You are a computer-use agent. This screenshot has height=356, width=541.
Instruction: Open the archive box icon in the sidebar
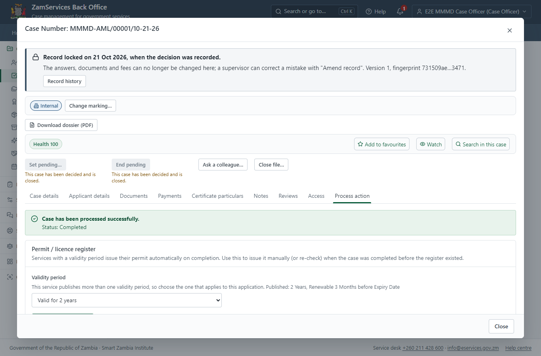click(x=14, y=127)
